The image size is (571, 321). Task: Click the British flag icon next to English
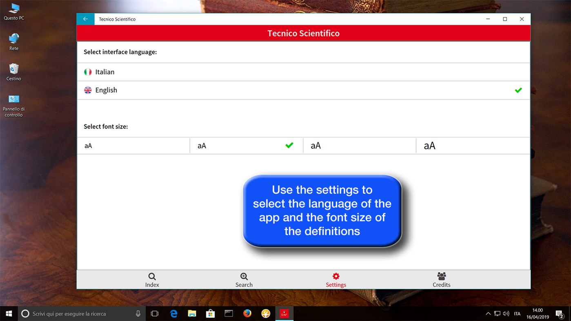88,90
